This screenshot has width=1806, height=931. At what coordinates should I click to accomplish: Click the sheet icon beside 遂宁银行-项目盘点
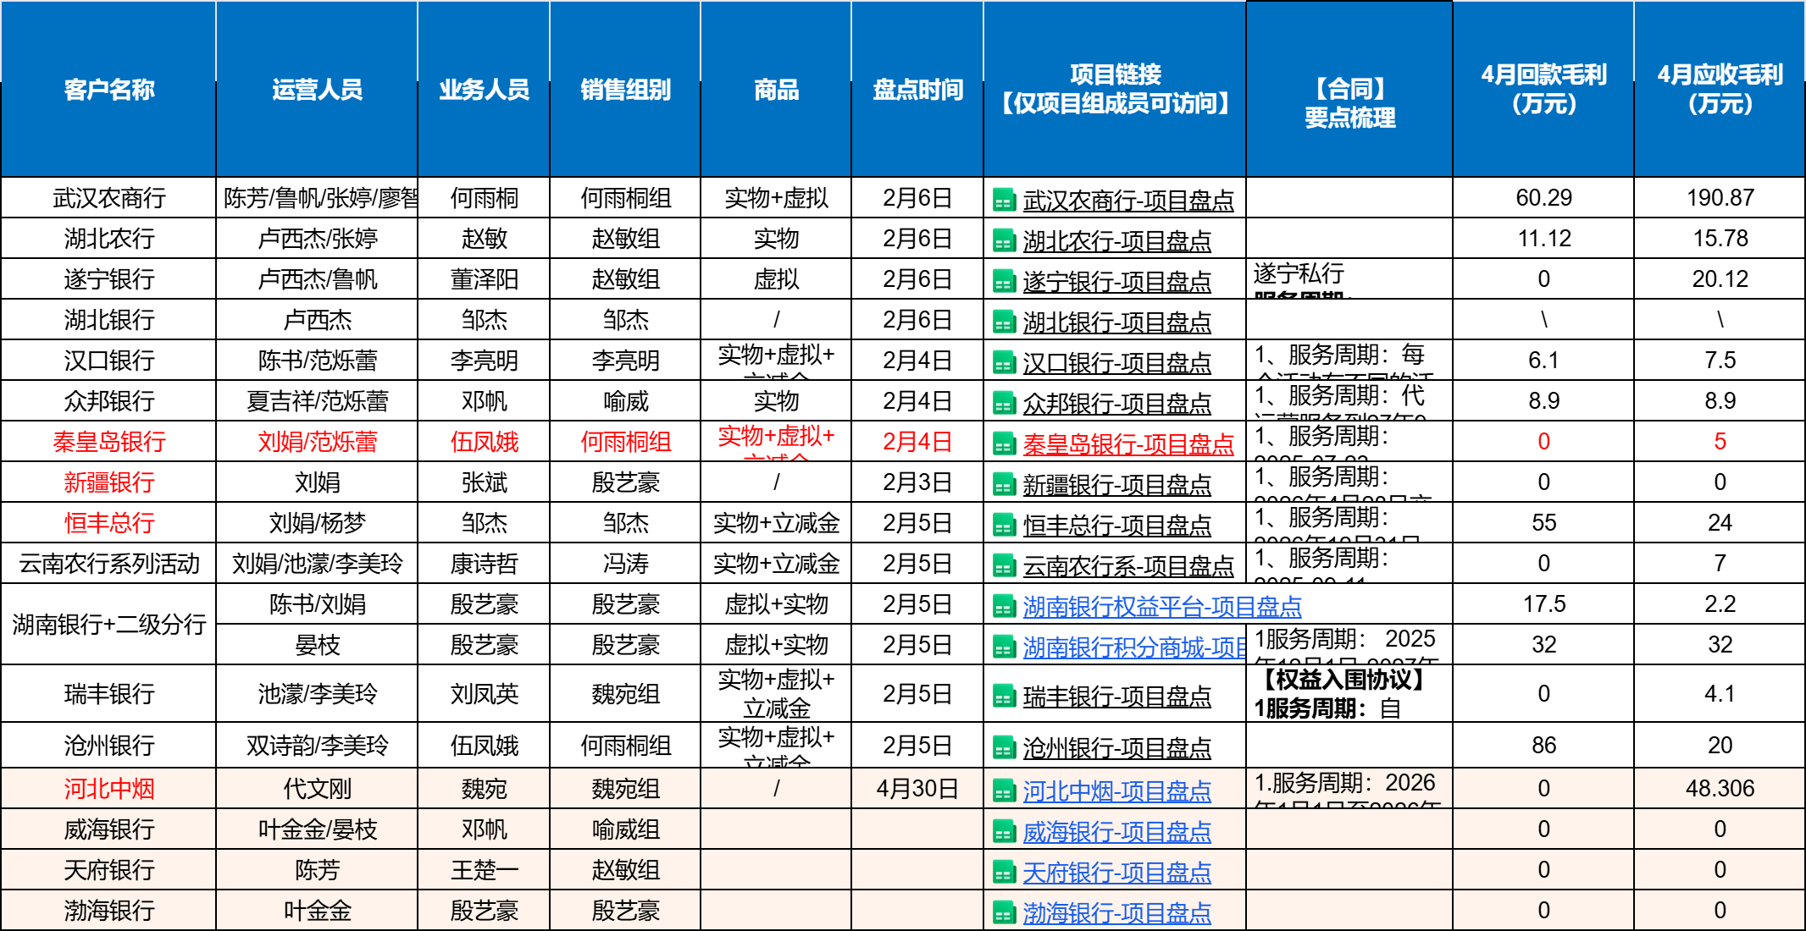coord(1004,282)
